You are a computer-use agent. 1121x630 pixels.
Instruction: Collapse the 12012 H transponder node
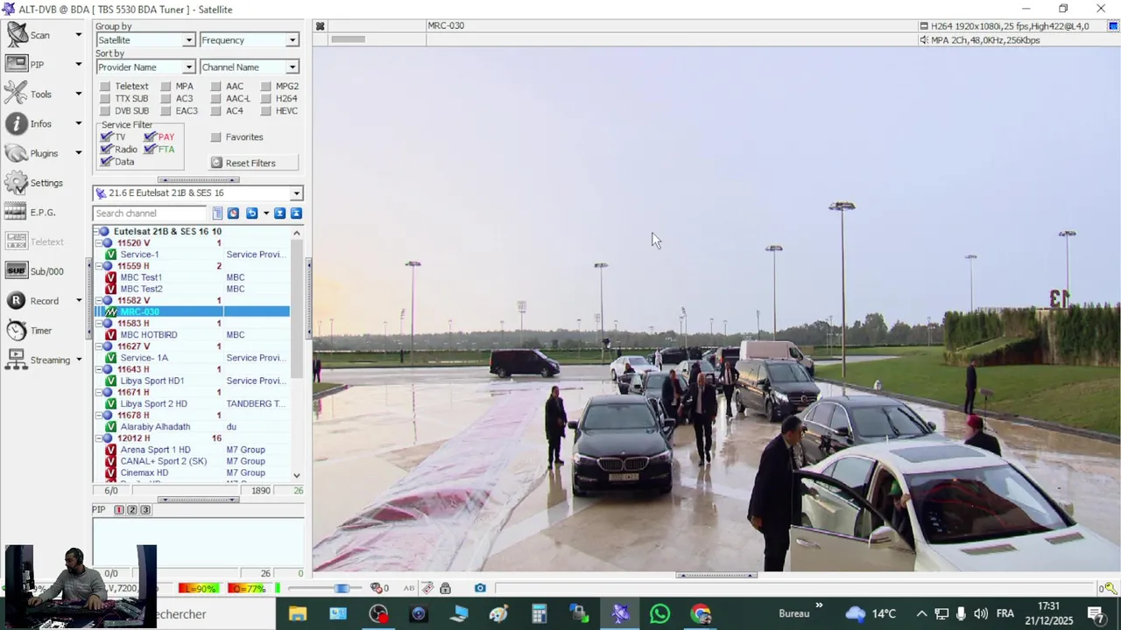pyautogui.click(x=98, y=438)
